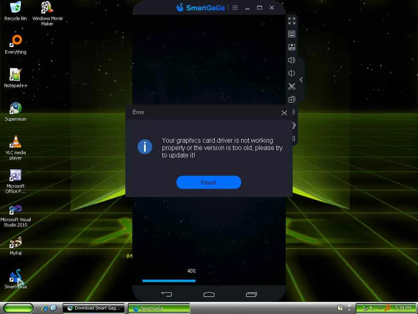This screenshot has width=418, height=314.
Task: Collapse the SmartGaGa side toolbar arrow
Action: (x=301, y=80)
